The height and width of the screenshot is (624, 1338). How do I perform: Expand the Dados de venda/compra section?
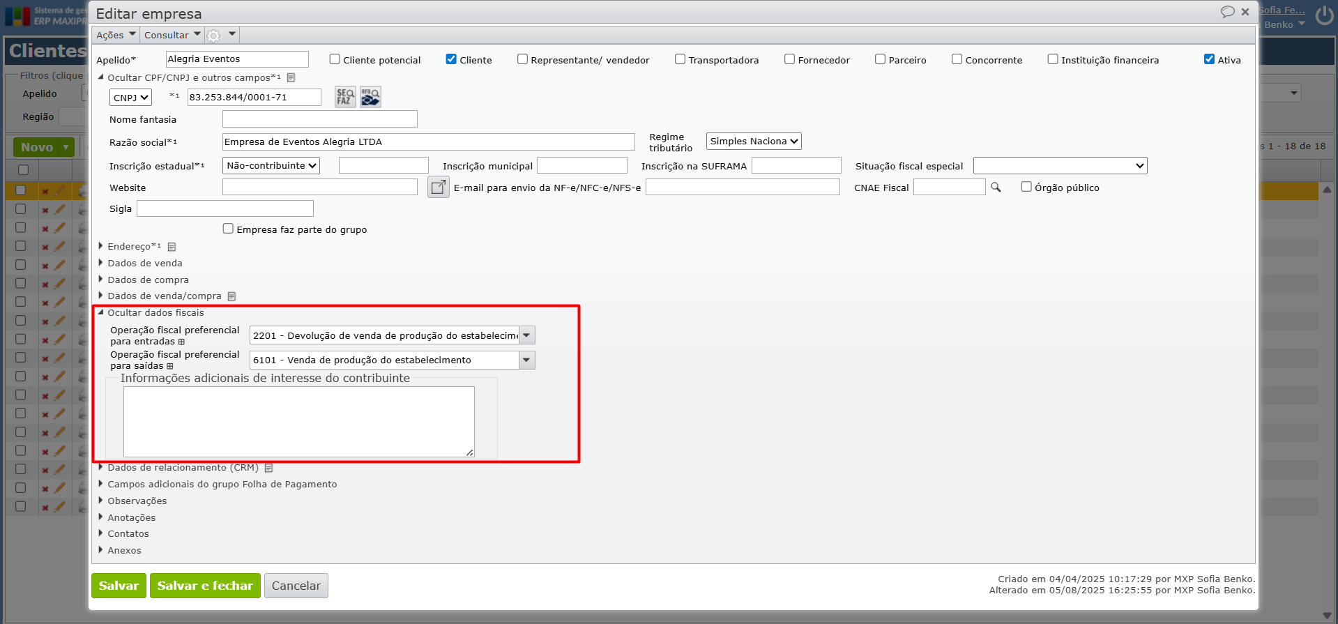point(160,296)
